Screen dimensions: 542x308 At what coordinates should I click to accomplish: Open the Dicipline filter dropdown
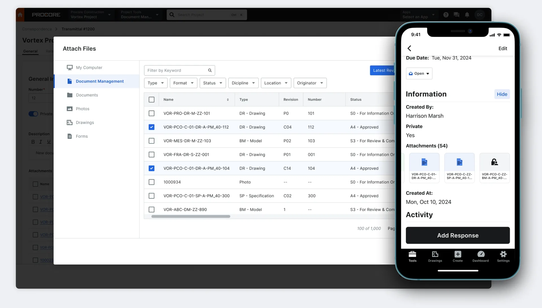(x=243, y=83)
